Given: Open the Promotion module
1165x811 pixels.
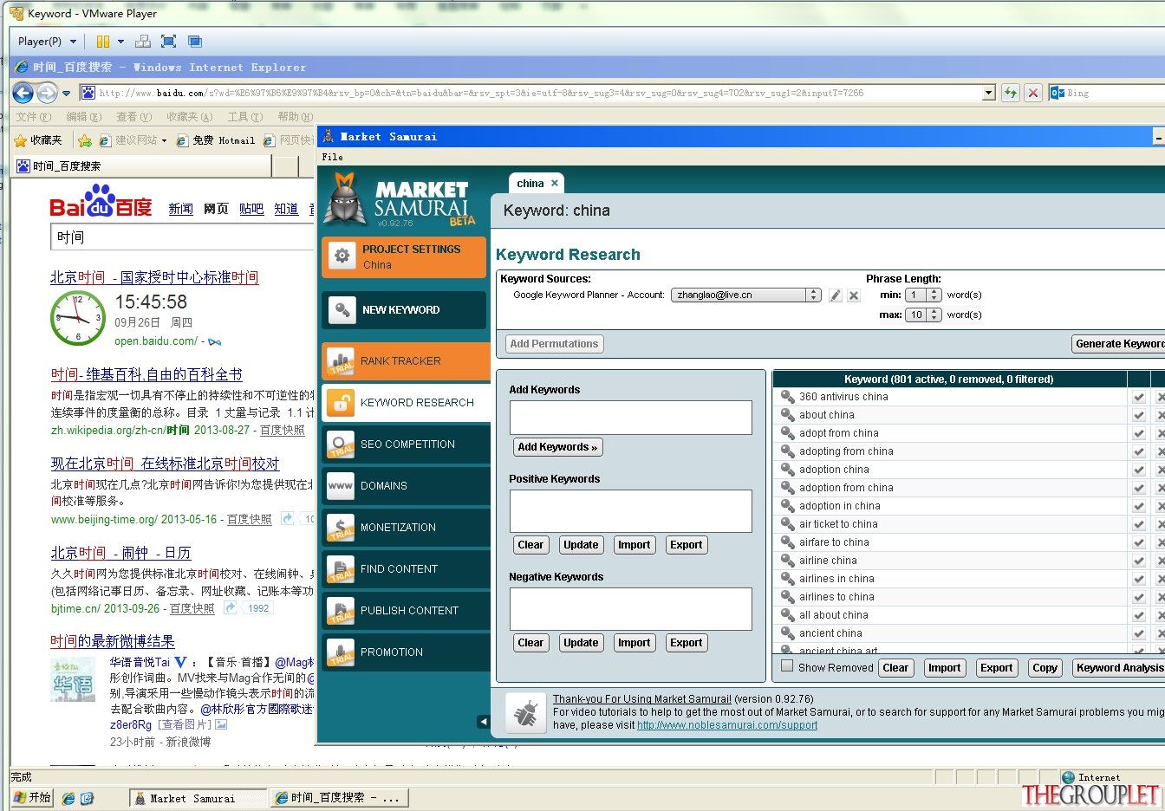Looking at the screenshot, I should coord(404,652).
